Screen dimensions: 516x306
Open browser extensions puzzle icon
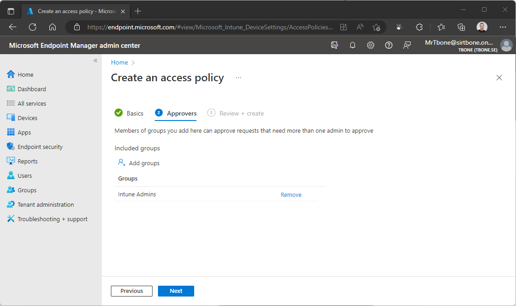[419, 27]
